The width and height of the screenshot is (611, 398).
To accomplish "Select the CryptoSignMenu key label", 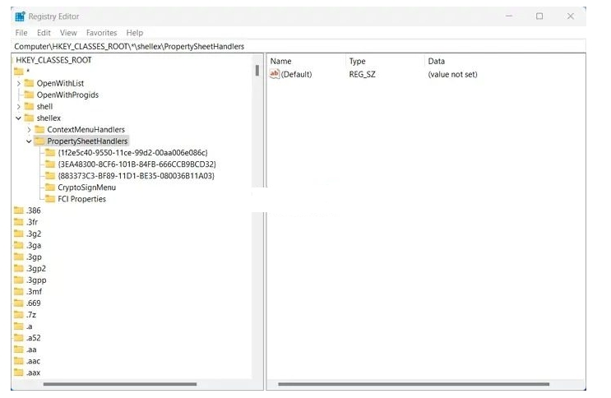I will pyautogui.click(x=86, y=187).
